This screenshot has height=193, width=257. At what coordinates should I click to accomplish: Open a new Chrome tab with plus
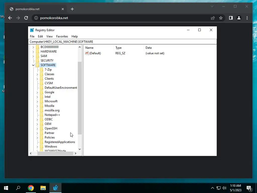click(x=72, y=9)
